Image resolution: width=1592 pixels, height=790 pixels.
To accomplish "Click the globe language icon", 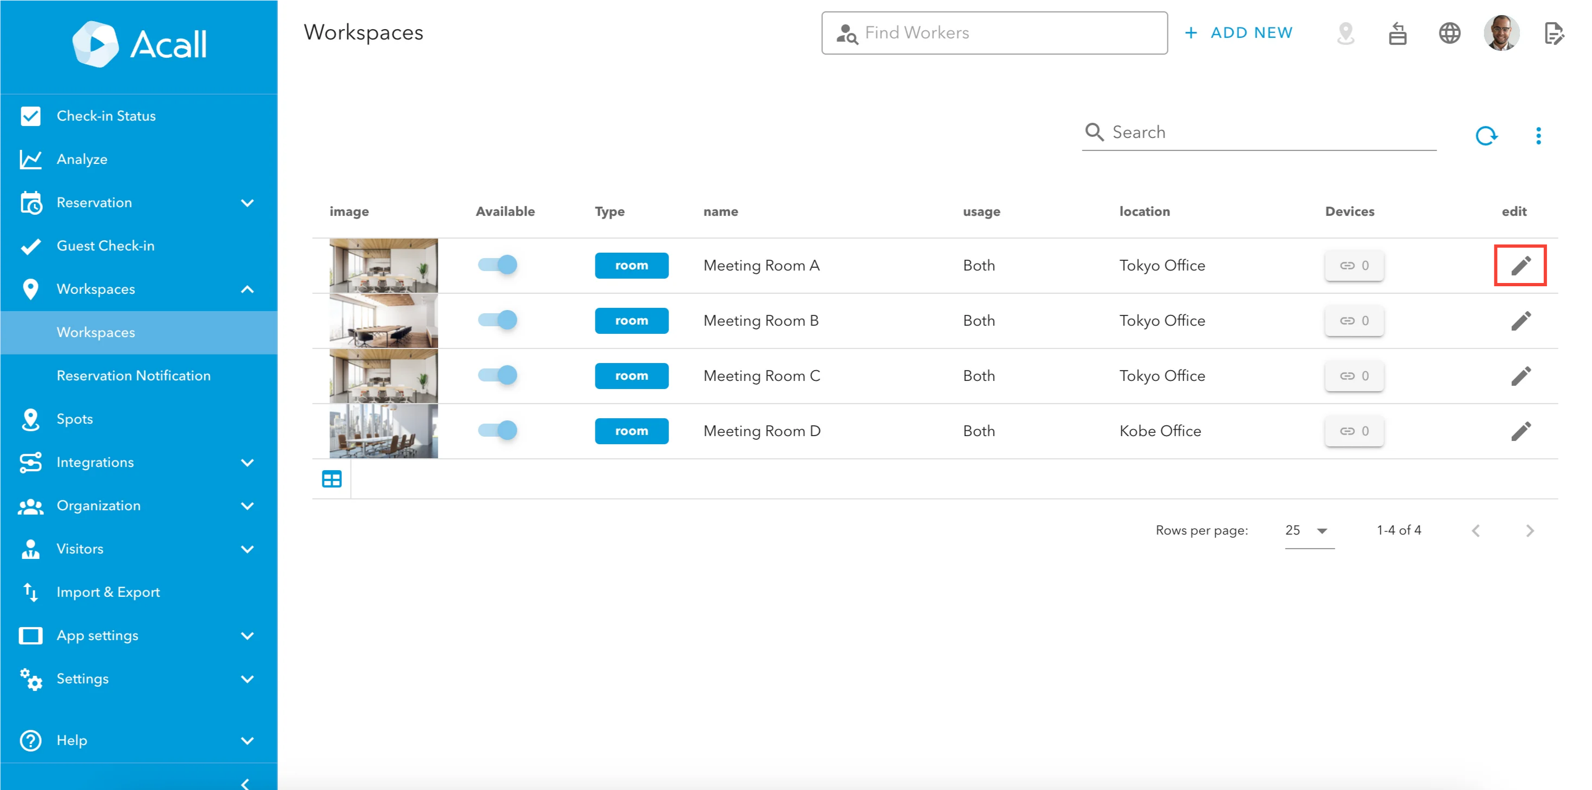I will coord(1449,32).
